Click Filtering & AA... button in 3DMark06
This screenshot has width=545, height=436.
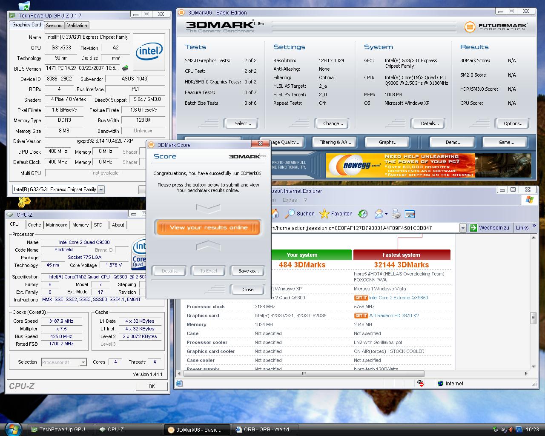coord(335,142)
